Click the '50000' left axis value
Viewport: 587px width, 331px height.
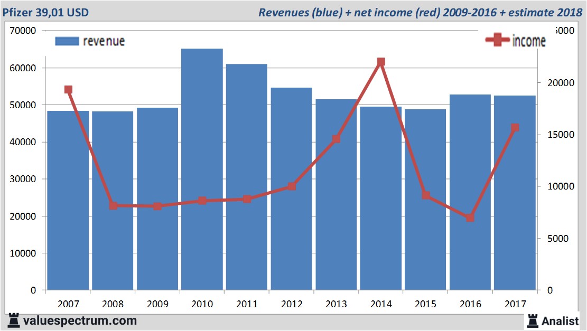23,105
